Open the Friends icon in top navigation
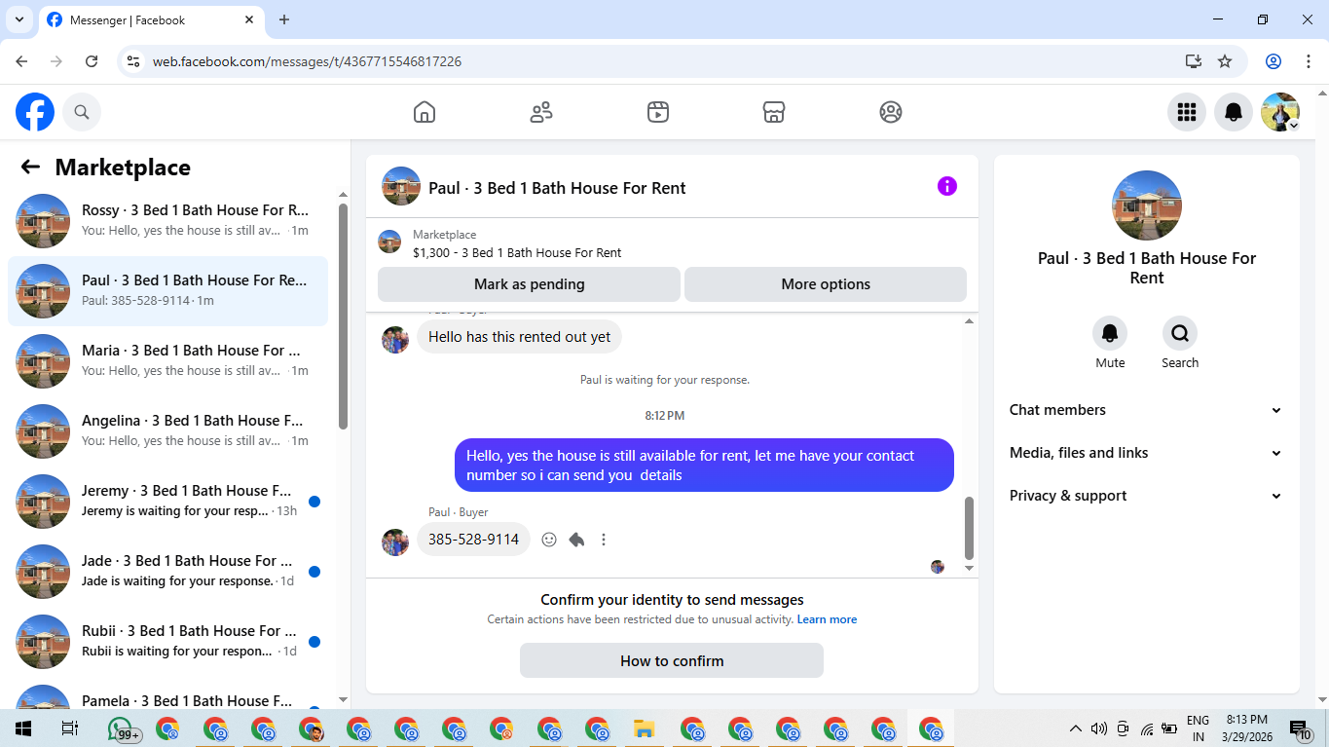This screenshot has width=1329, height=747. click(x=541, y=112)
